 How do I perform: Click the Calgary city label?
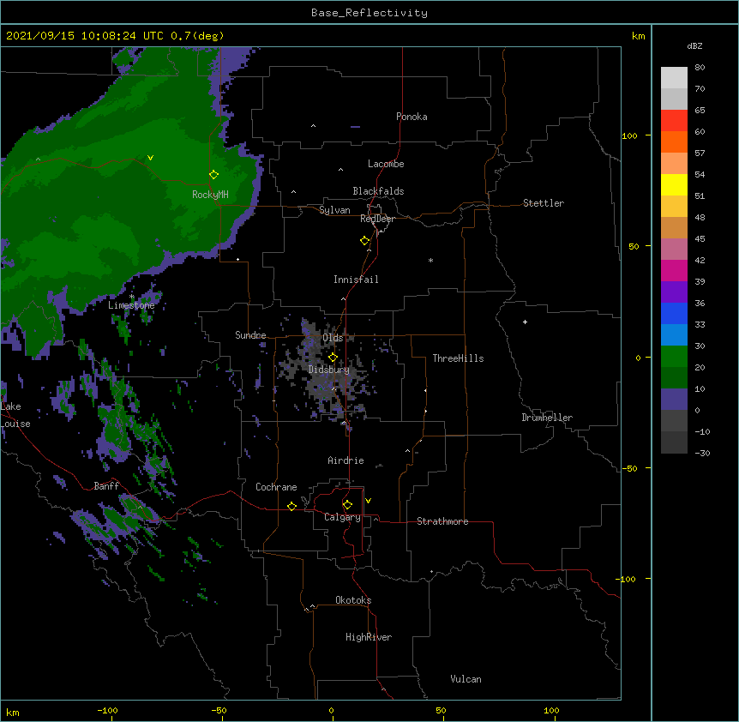(x=342, y=517)
